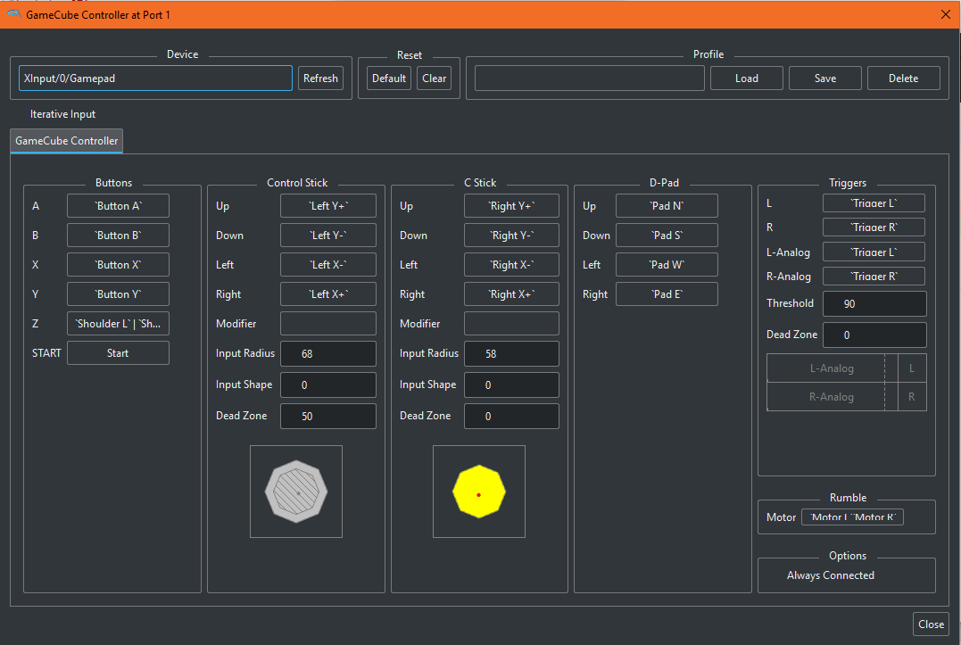Edit C Stick Input Radius value 58
Viewport: 961px width, 645px height.
[x=512, y=354]
